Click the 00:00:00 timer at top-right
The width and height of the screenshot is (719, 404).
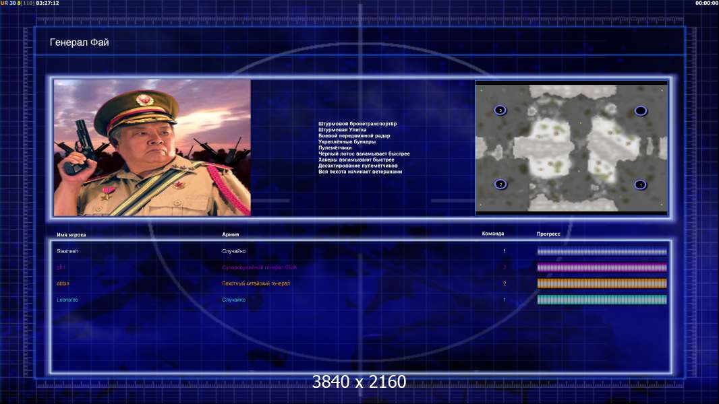point(707,3)
